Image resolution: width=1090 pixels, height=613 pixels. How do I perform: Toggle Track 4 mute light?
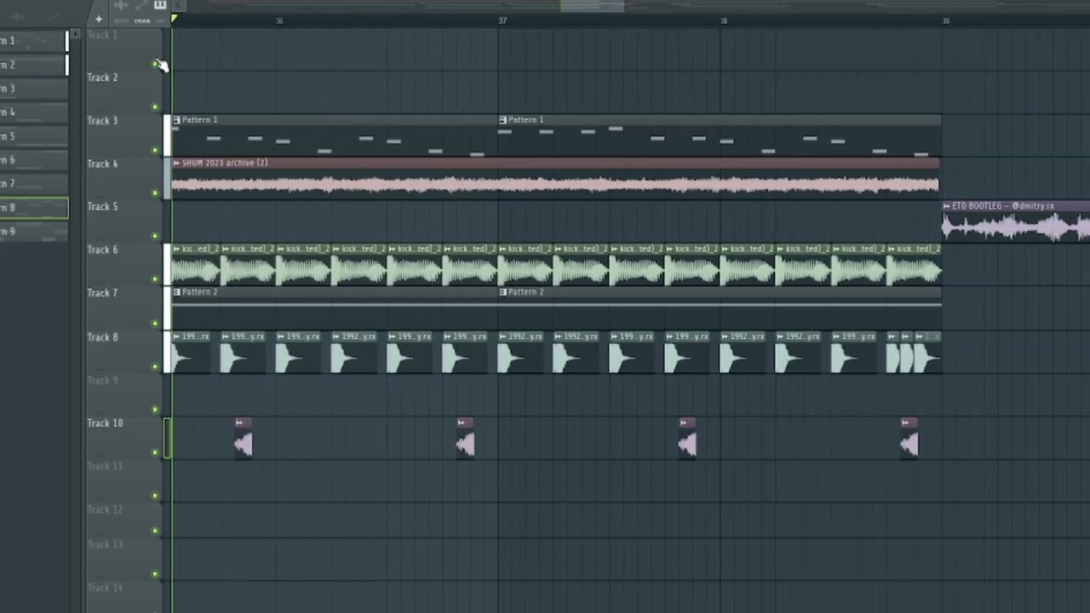155,193
